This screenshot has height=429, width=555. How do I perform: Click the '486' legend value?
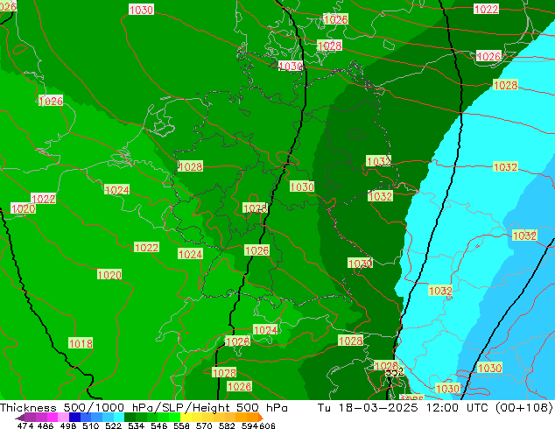[x=46, y=425]
